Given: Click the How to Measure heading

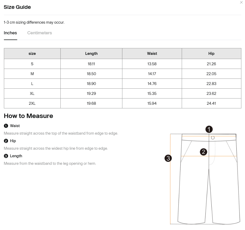Looking at the screenshot, I should [x=28, y=116].
